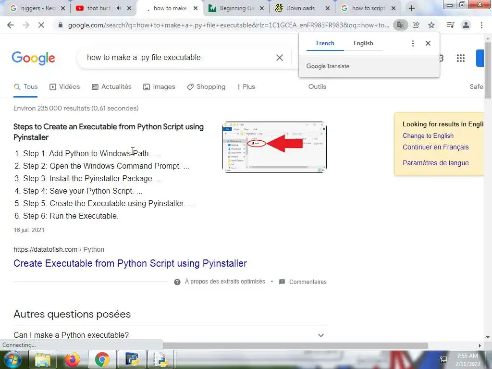
Task: Click 'Environ 235 000 résultats' text
Action: tap(76, 108)
